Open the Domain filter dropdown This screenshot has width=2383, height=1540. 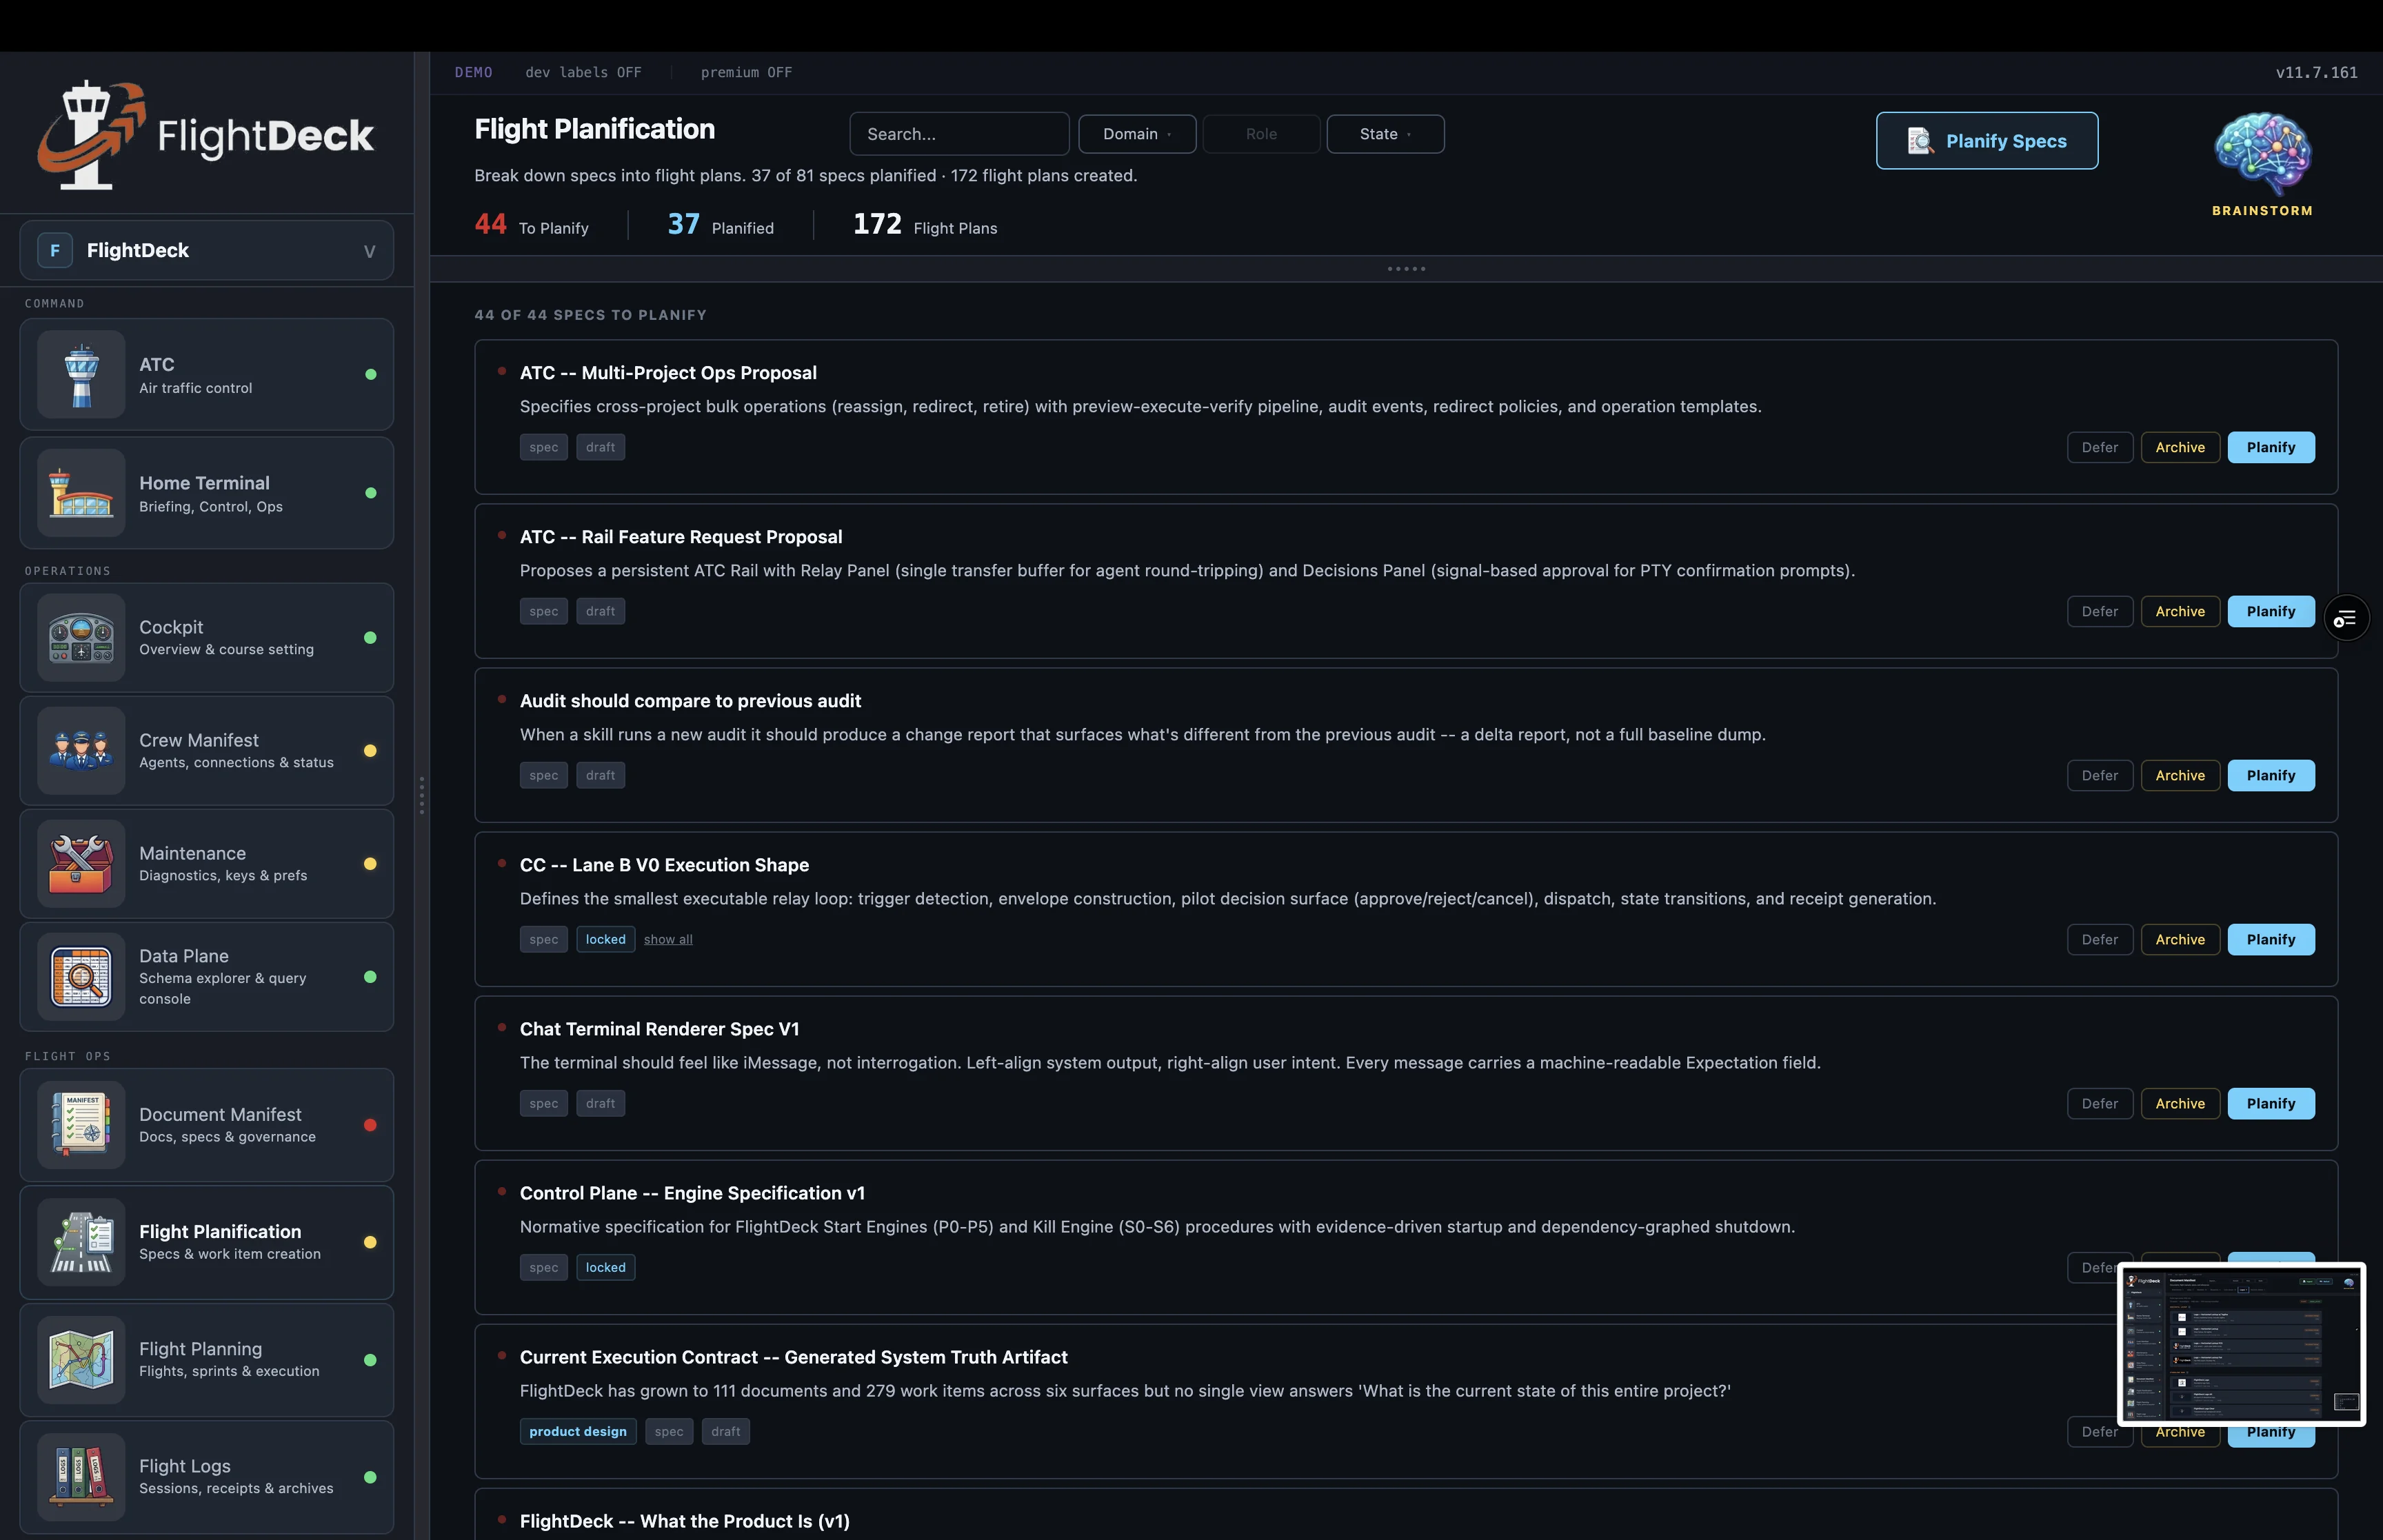[1137, 134]
